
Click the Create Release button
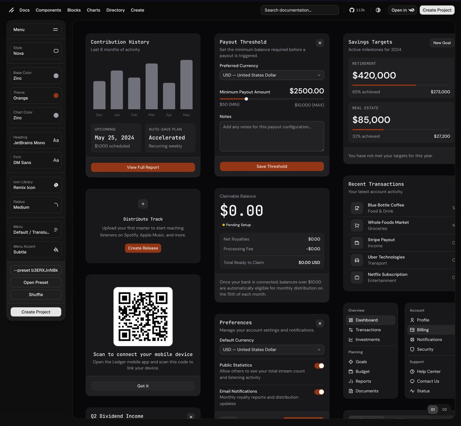click(143, 248)
